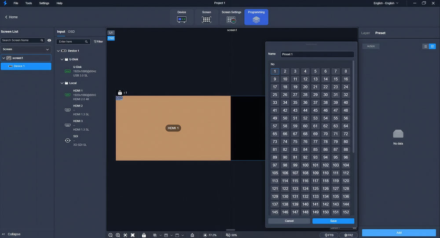Click the lock icon in bottom toolbar
440x238 pixels.
click(144, 235)
